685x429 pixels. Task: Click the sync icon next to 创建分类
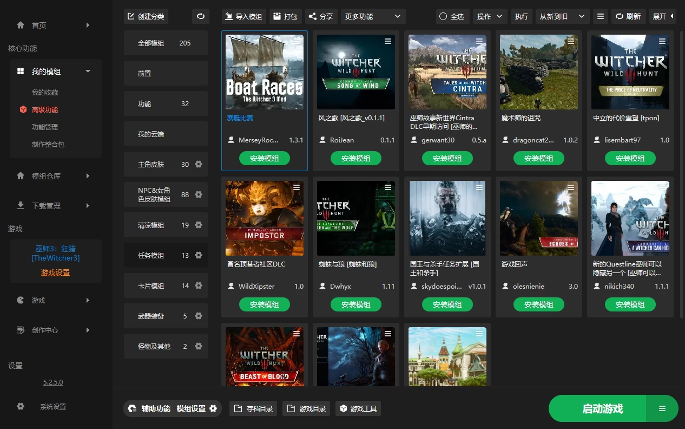click(200, 16)
